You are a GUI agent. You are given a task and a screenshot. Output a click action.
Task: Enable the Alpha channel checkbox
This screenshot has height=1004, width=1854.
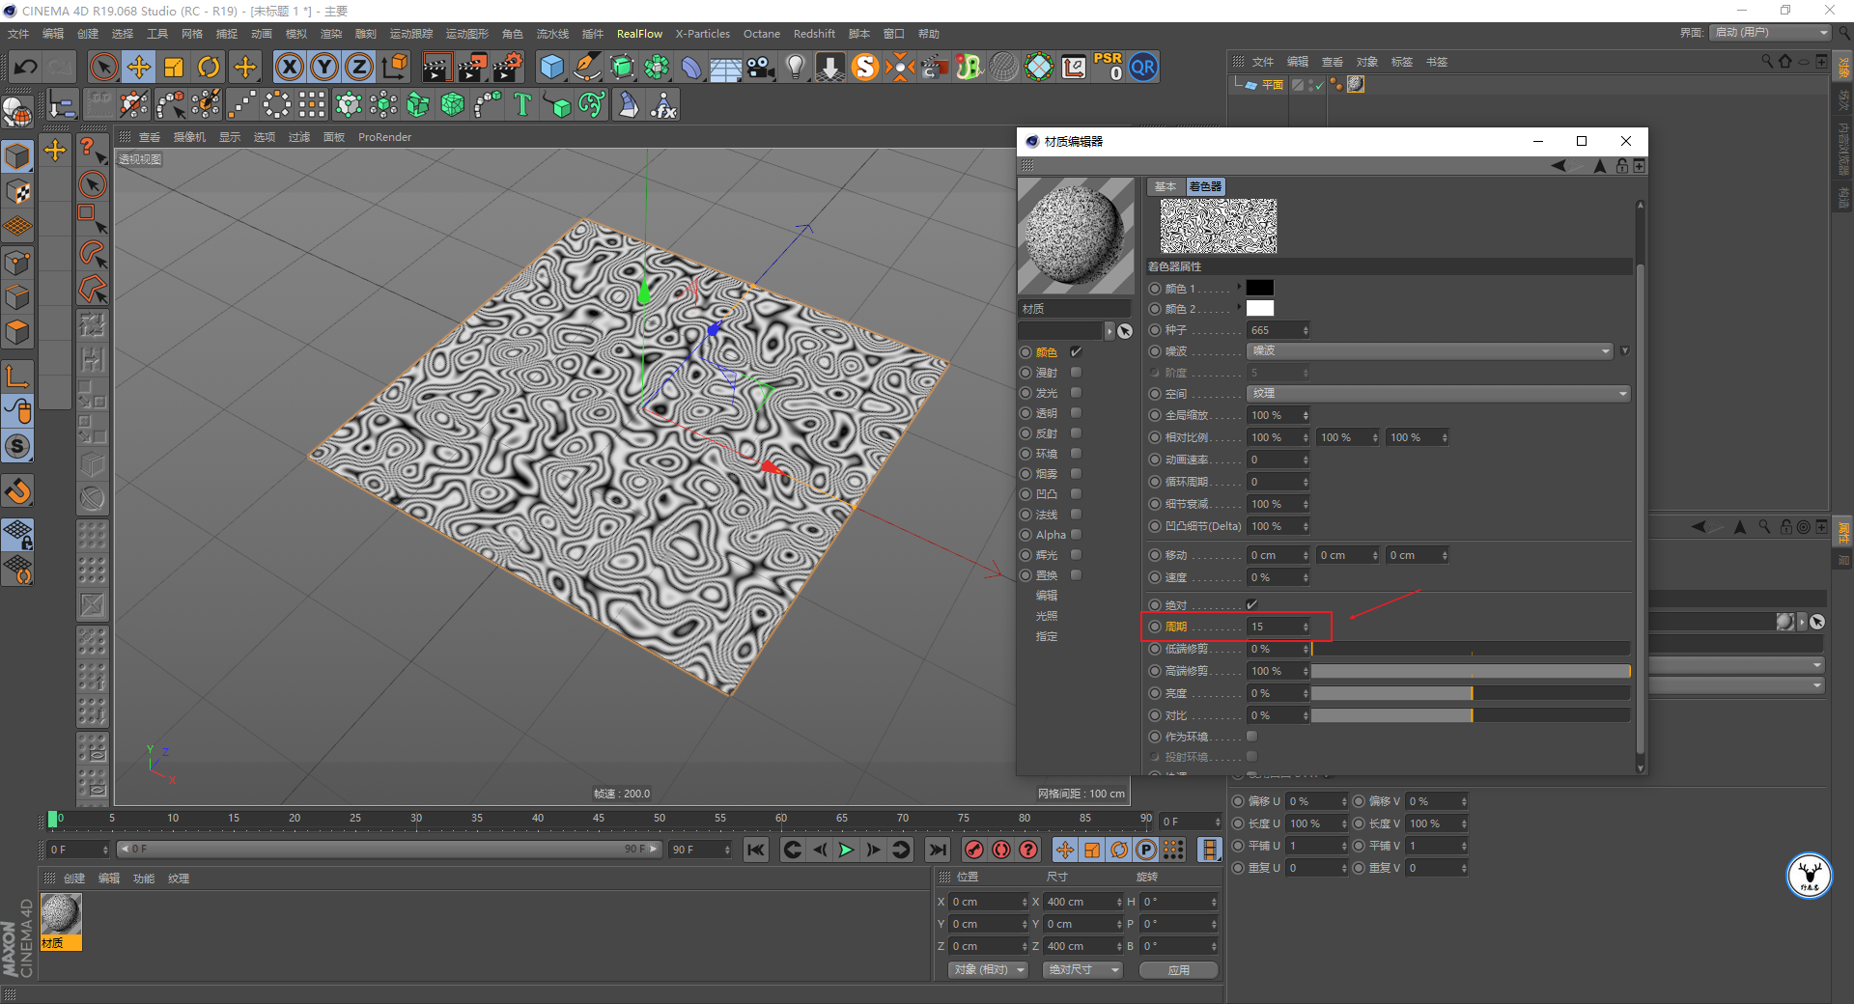tap(1076, 535)
